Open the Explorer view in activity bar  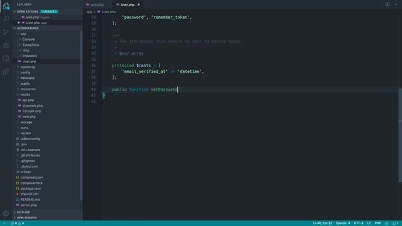pos(6,6)
